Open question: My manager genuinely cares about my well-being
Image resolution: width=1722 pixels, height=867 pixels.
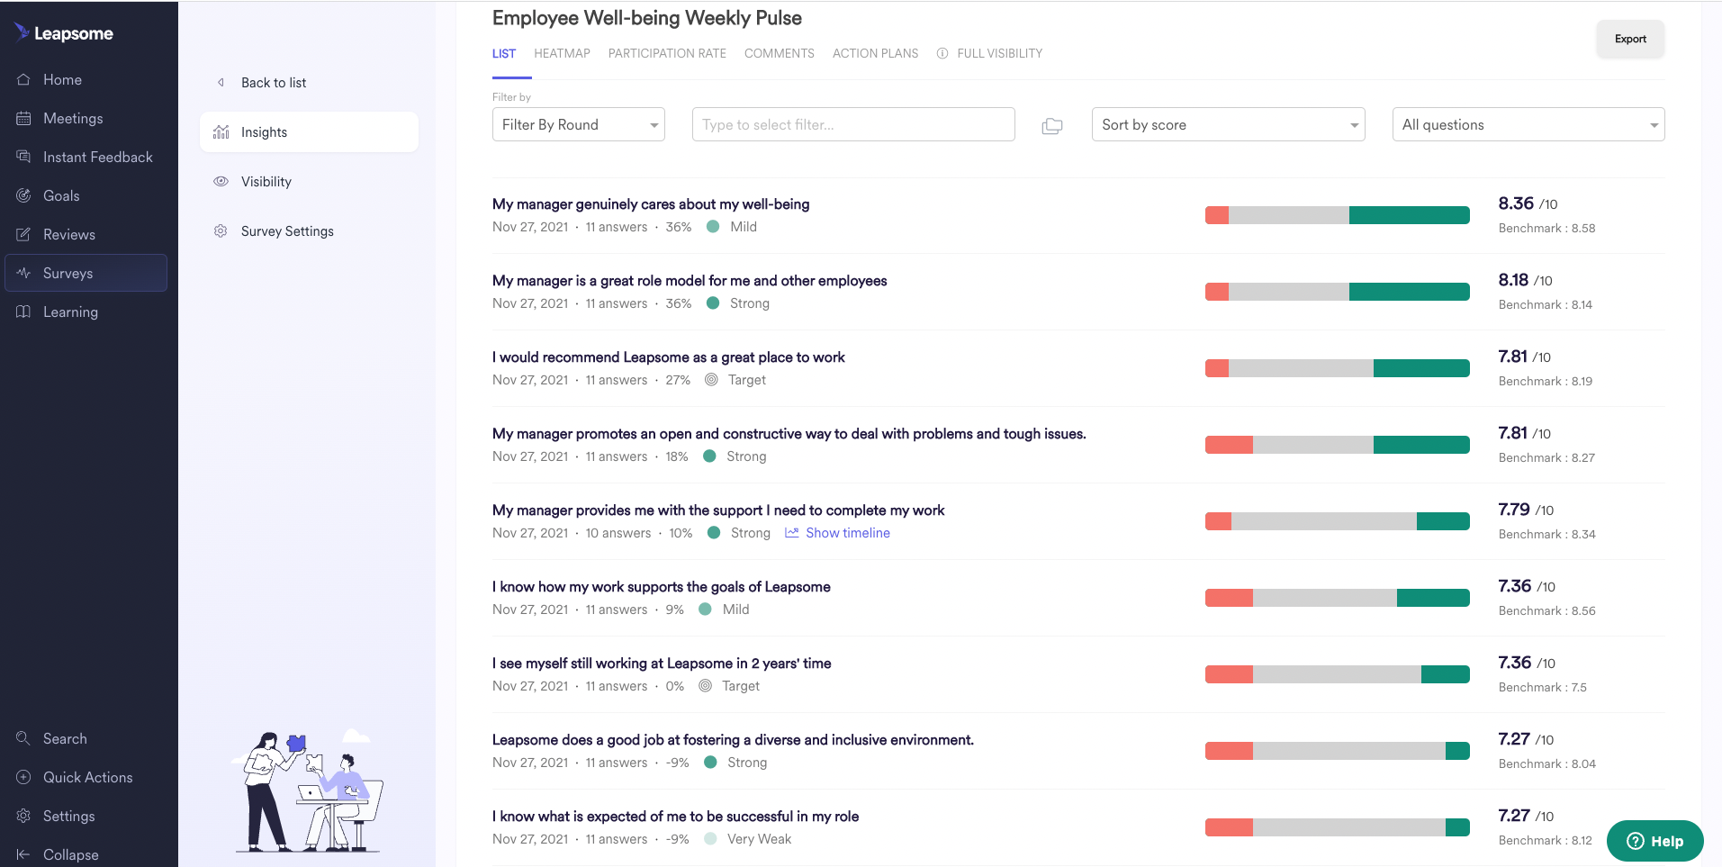tap(651, 204)
